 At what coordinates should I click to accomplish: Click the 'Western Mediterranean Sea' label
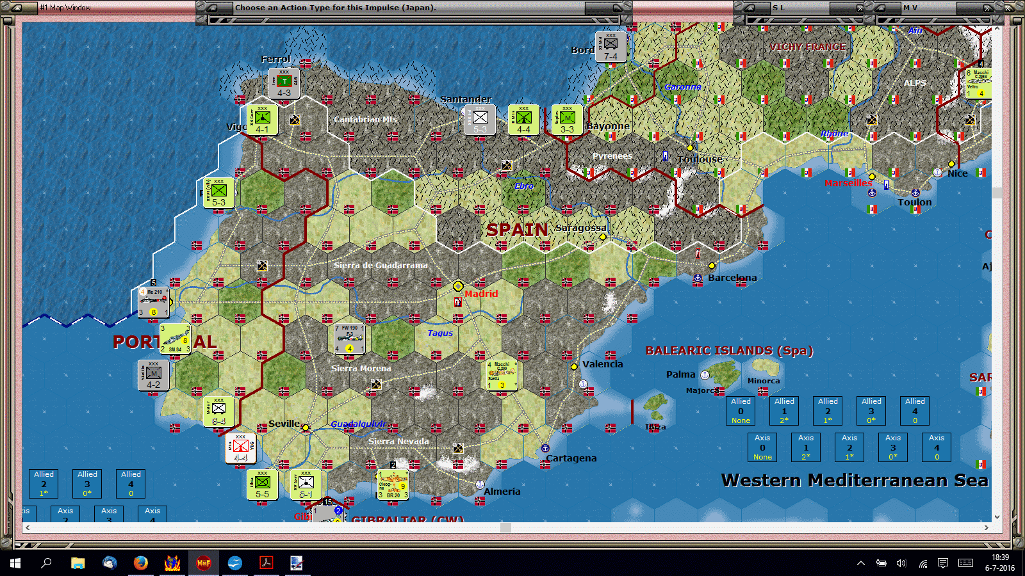pos(855,480)
